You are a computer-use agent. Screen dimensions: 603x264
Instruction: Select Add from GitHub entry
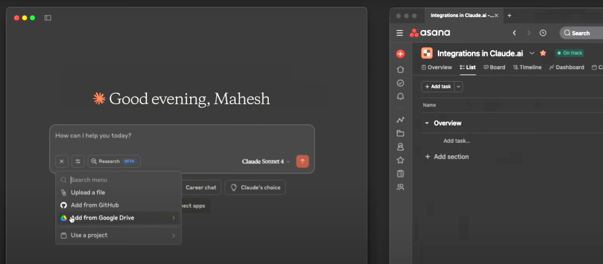click(x=119, y=205)
